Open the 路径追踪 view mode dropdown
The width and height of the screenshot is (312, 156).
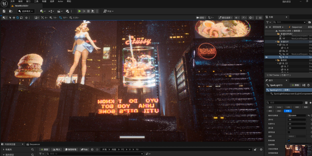coord(226,18)
